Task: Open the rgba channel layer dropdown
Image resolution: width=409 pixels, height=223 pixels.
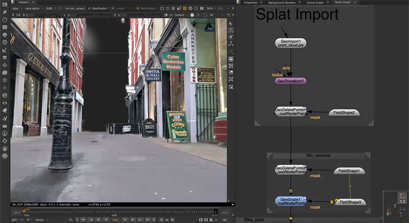Action: 16,9
